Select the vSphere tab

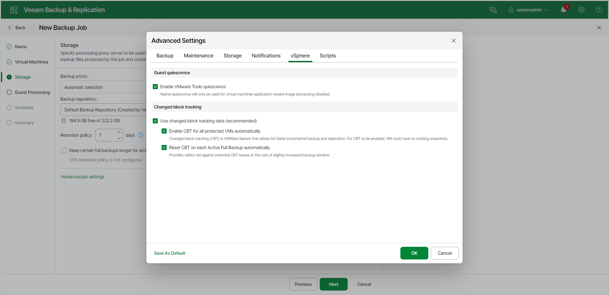coord(300,56)
